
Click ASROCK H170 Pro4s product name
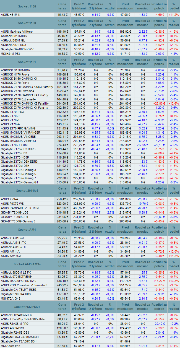click(x=15, y=74)
